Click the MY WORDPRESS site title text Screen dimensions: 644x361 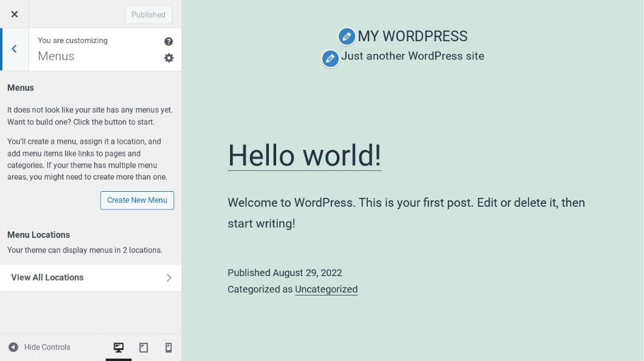pos(413,36)
